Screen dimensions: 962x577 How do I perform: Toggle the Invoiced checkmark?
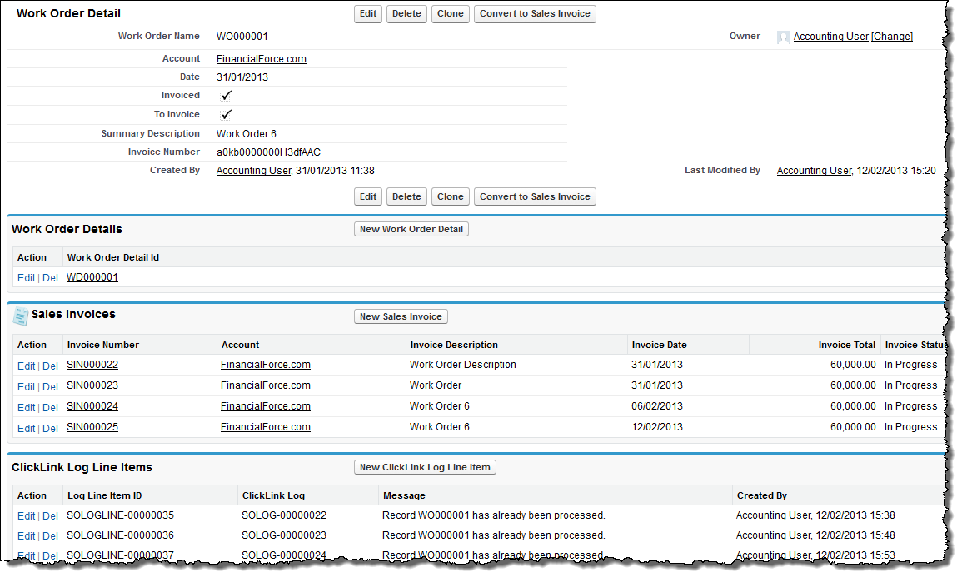coord(227,96)
